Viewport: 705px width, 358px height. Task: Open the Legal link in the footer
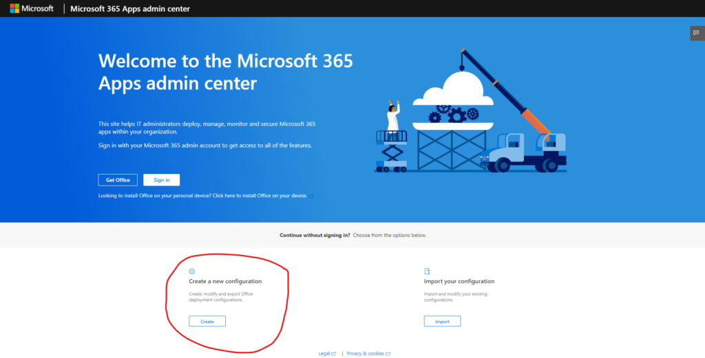[324, 353]
